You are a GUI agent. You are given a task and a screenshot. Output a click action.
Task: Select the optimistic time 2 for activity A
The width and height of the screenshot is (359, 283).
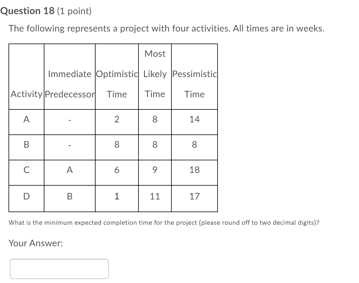pos(117,119)
